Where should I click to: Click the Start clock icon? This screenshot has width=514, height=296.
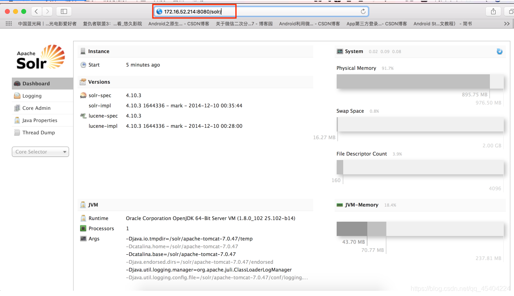pos(83,65)
